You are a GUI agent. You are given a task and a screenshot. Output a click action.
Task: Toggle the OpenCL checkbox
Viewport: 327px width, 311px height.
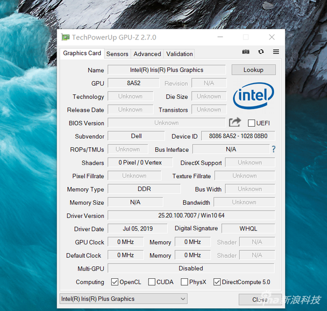pos(115,282)
